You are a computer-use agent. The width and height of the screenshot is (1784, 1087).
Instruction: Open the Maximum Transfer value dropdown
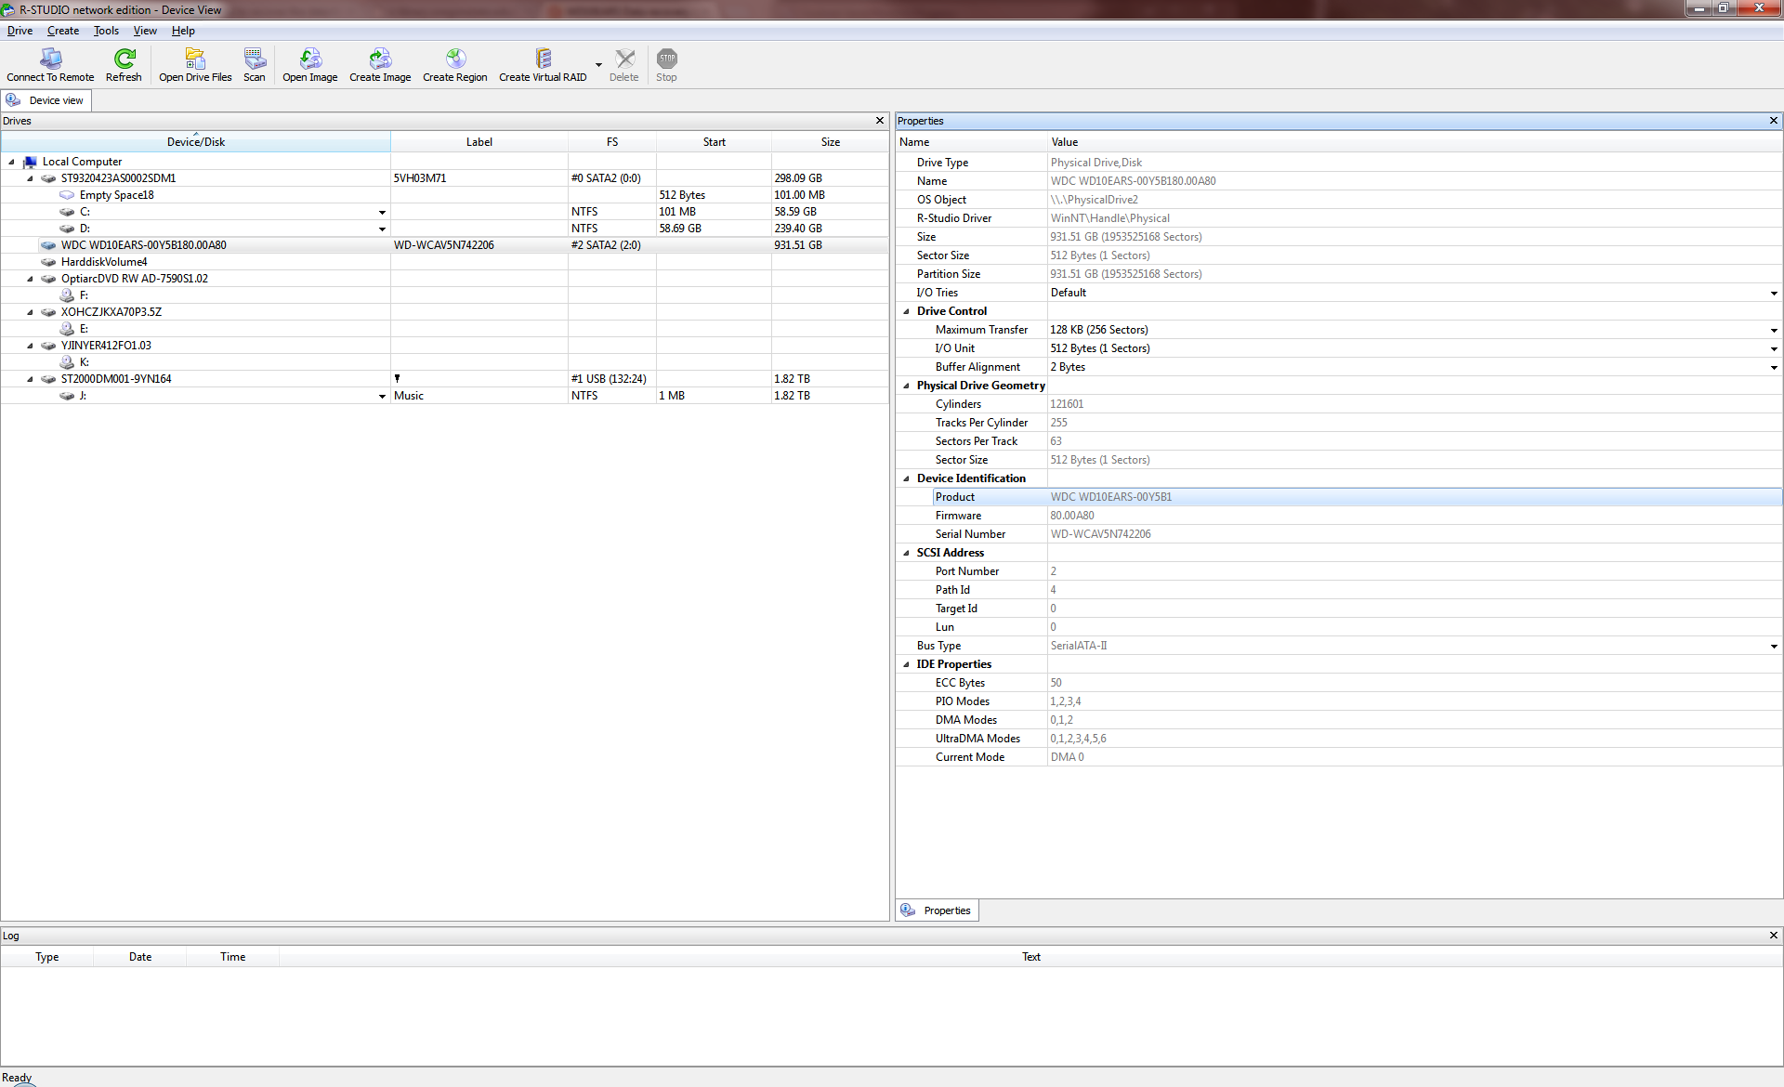point(1774,331)
